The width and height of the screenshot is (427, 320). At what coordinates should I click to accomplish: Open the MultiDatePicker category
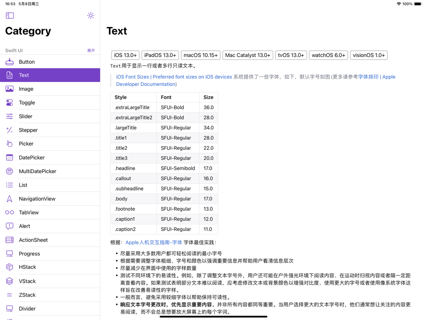40,171
